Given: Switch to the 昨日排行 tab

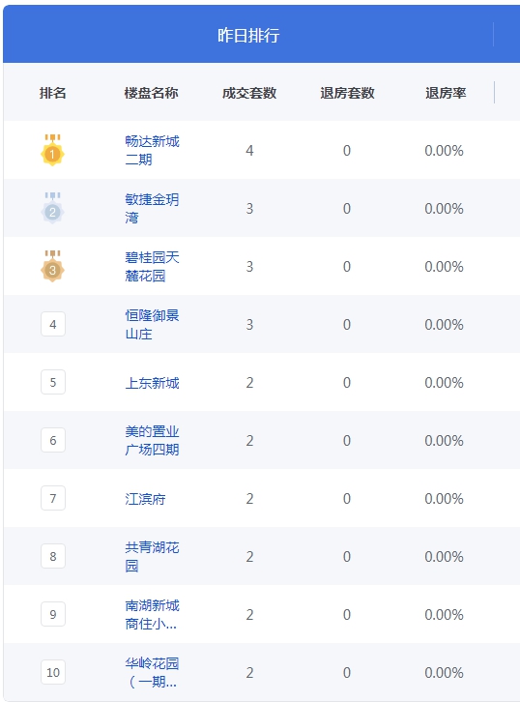Looking at the screenshot, I should tap(248, 35).
